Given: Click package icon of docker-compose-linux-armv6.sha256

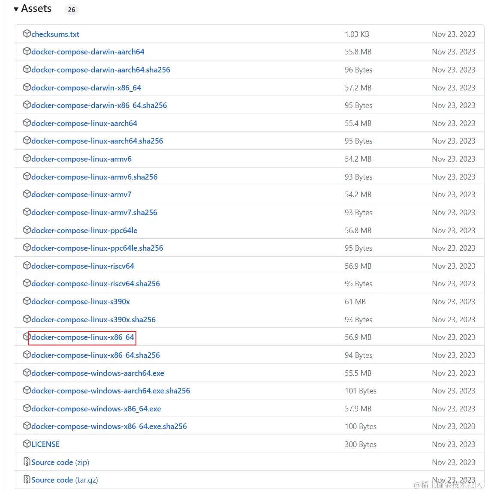Looking at the screenshot, I should click(x=27, y=176).
